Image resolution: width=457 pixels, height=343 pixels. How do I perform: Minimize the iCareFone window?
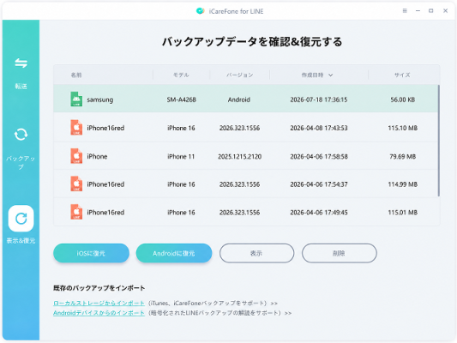pos(418,11)
